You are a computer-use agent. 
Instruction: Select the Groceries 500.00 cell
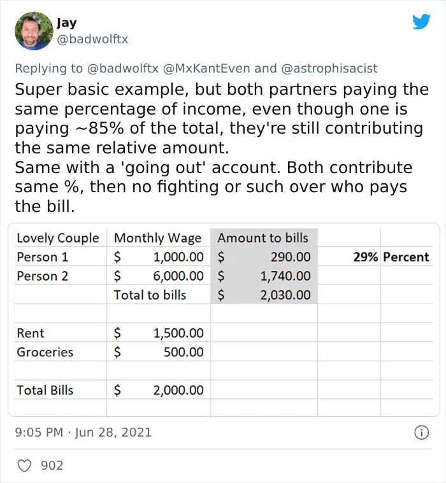click(159, 352)
